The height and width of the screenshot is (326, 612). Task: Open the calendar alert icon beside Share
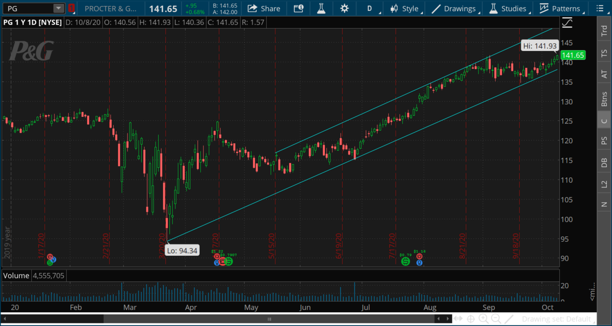299,8
